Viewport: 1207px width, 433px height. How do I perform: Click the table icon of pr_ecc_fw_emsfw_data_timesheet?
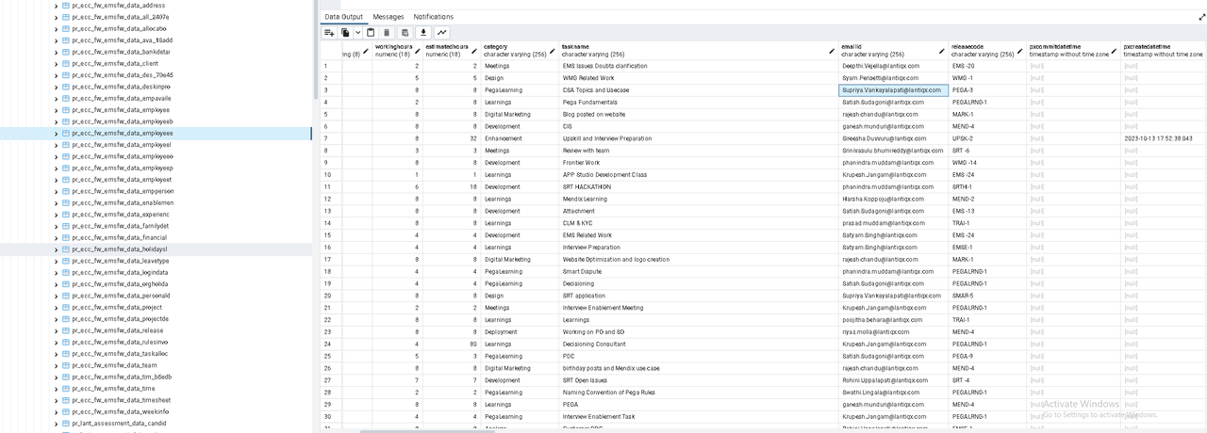[65, 400]
